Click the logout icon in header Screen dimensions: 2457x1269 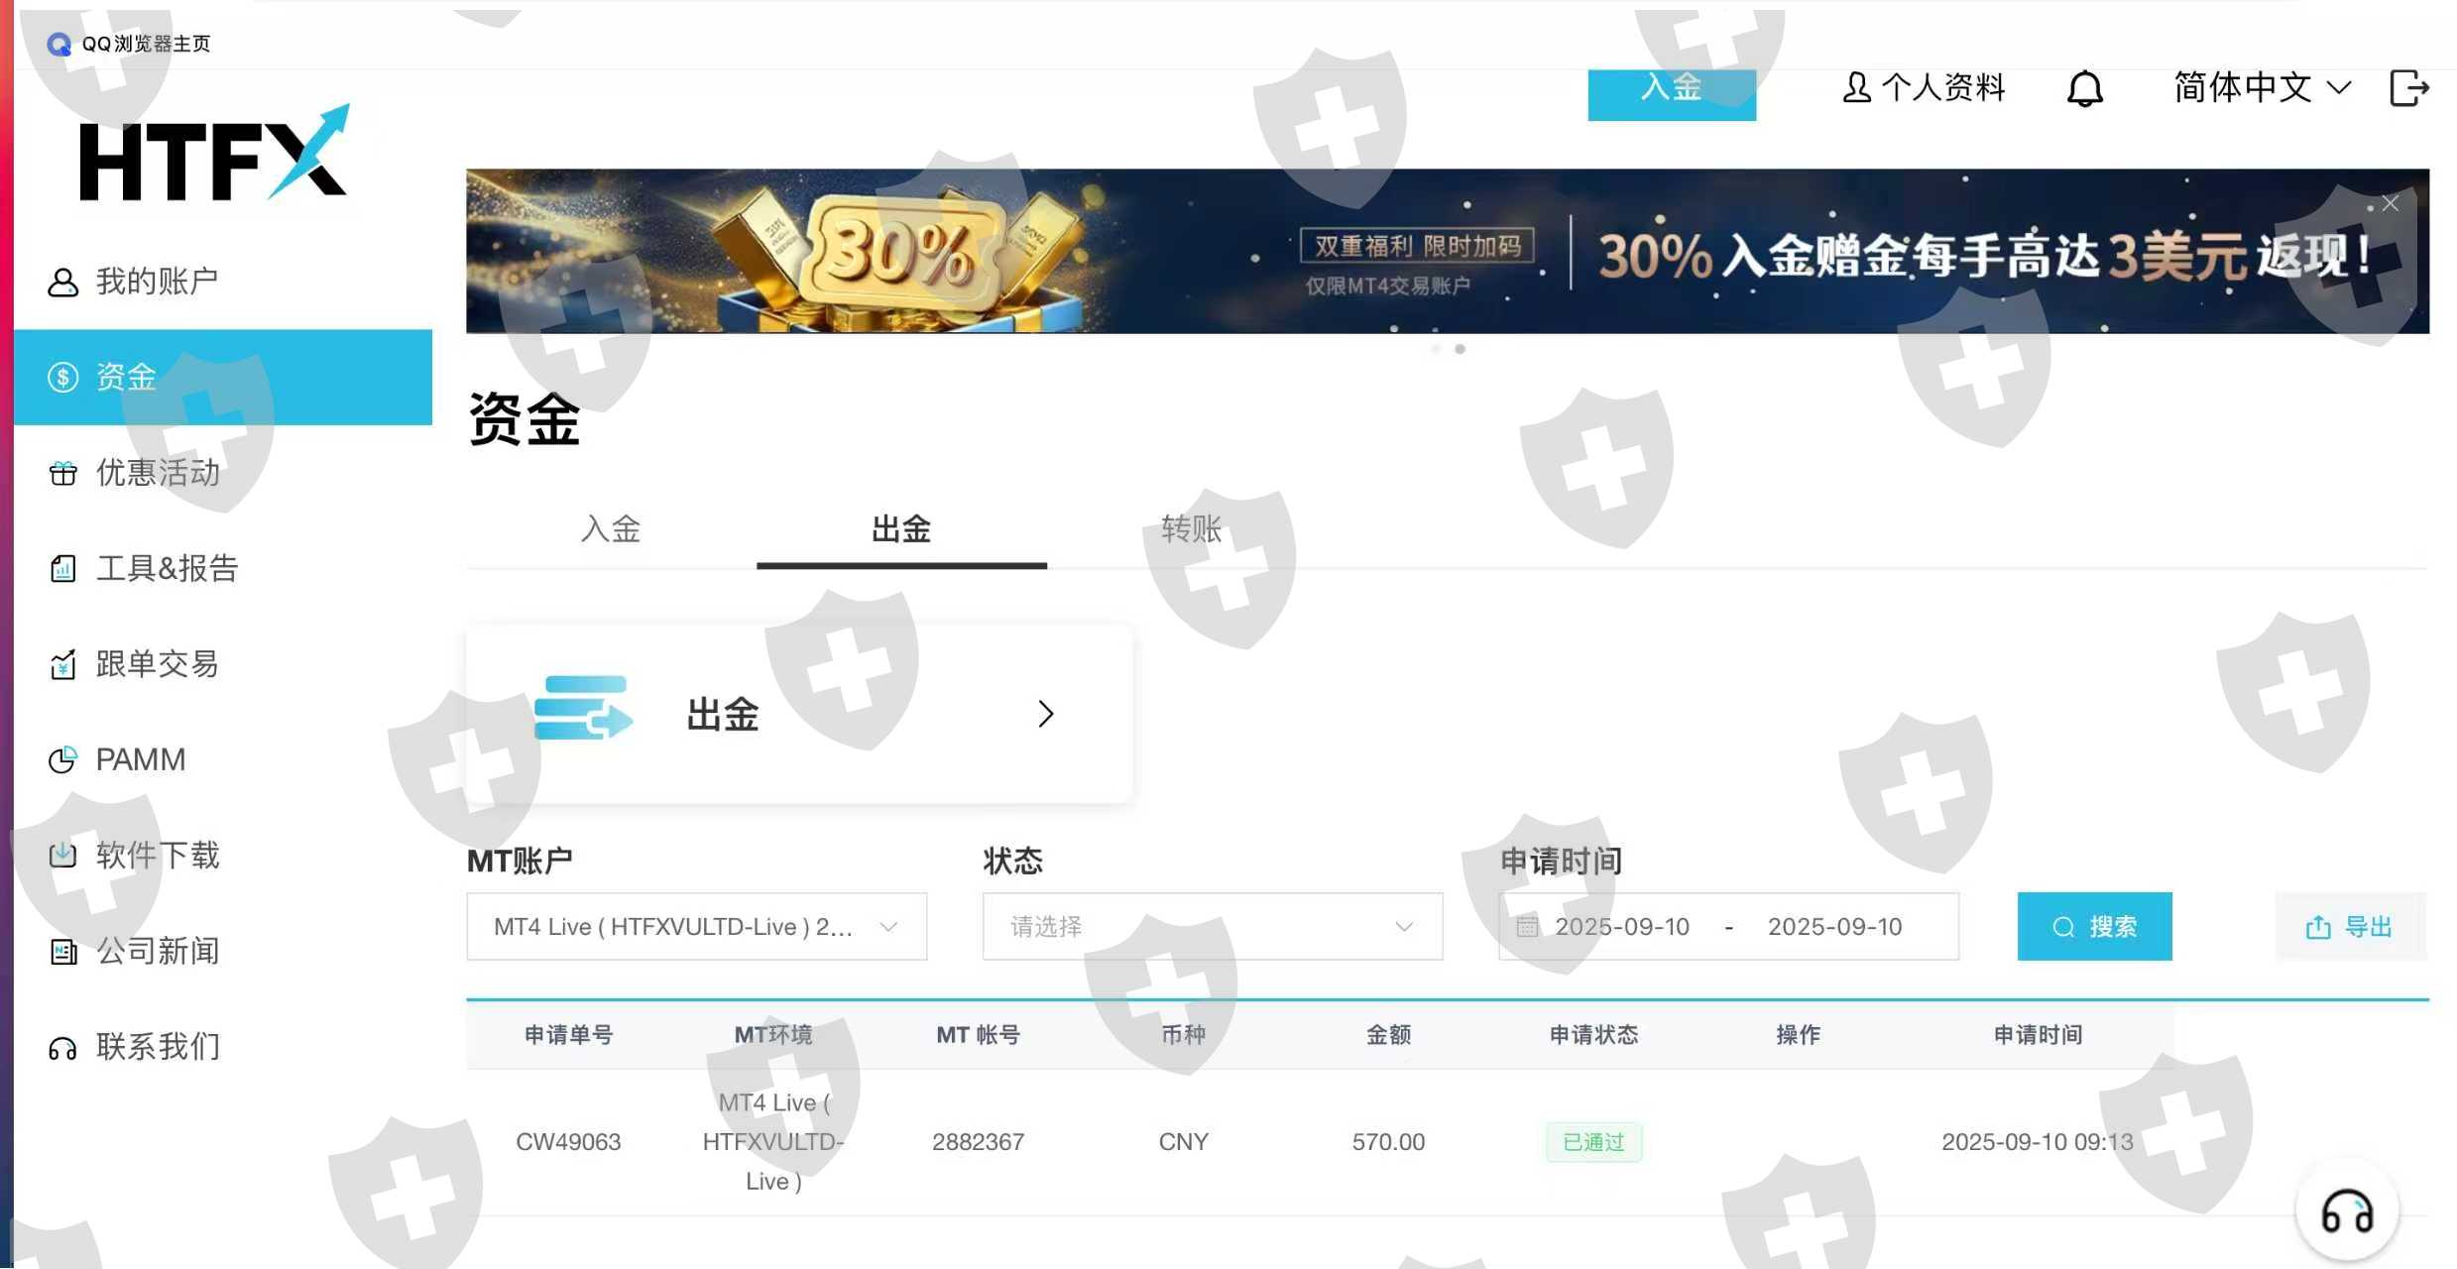click(2408, 88)
